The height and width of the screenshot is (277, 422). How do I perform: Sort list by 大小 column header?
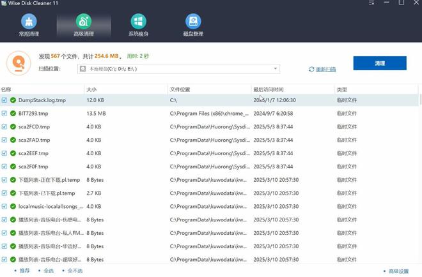pos(91,89)
